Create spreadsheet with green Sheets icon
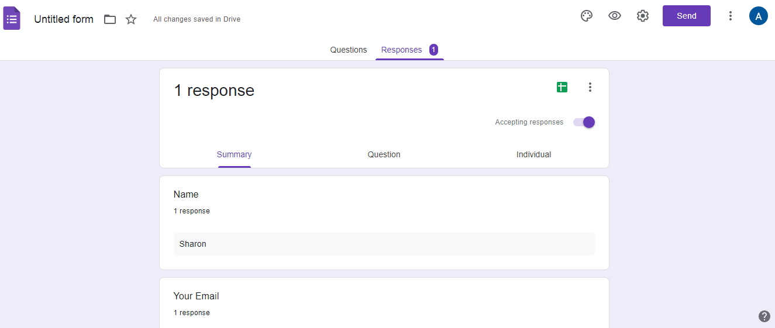This screenshot has width=775, height=328. click(562, 87)
